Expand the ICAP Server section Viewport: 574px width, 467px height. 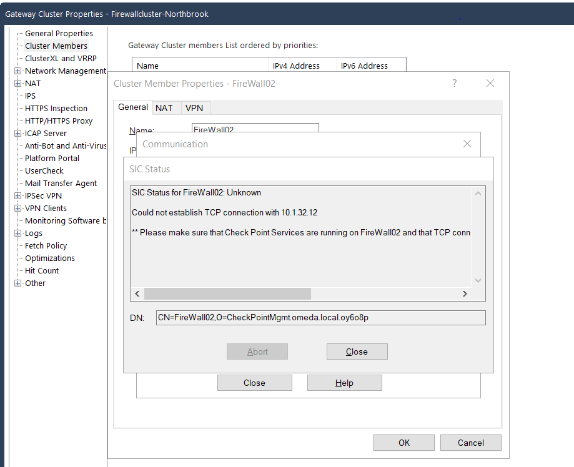pos(17,133)
